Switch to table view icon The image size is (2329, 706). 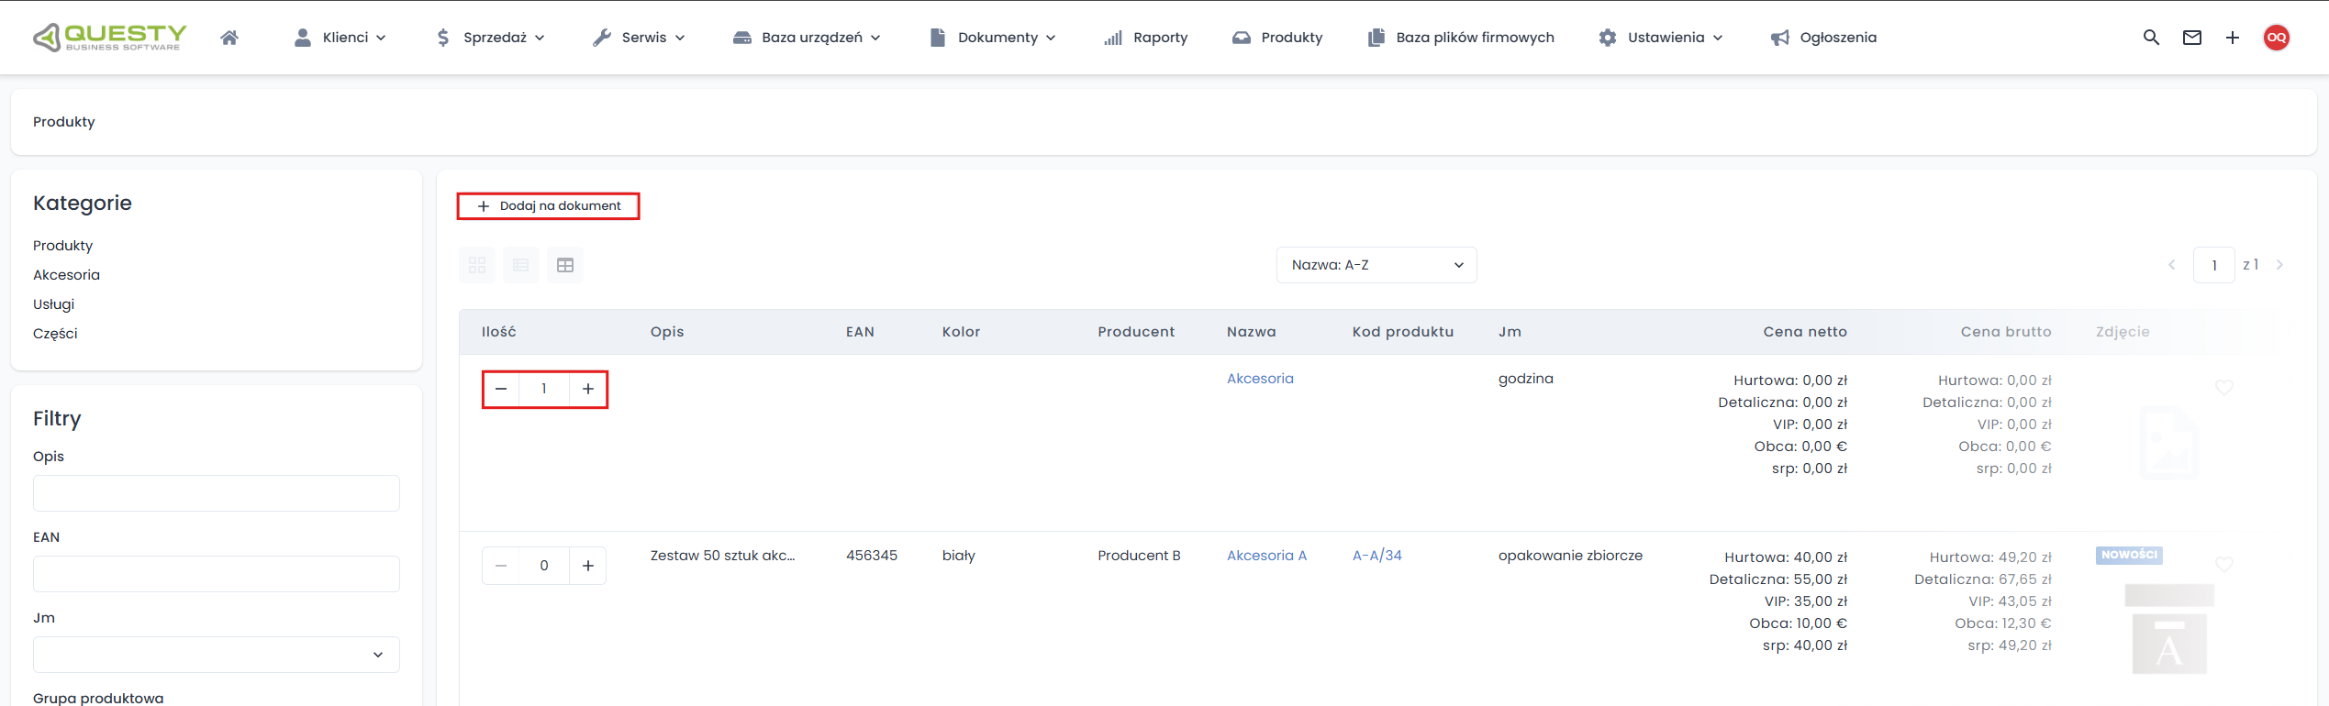(565, 265)
